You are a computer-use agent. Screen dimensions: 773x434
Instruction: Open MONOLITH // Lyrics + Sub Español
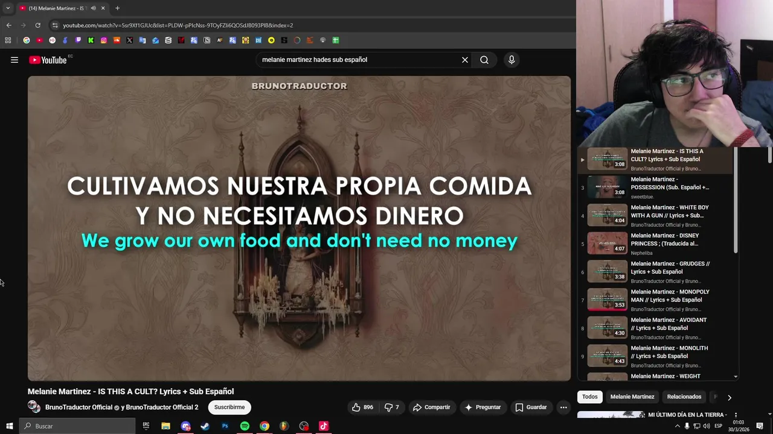point(656,356)
